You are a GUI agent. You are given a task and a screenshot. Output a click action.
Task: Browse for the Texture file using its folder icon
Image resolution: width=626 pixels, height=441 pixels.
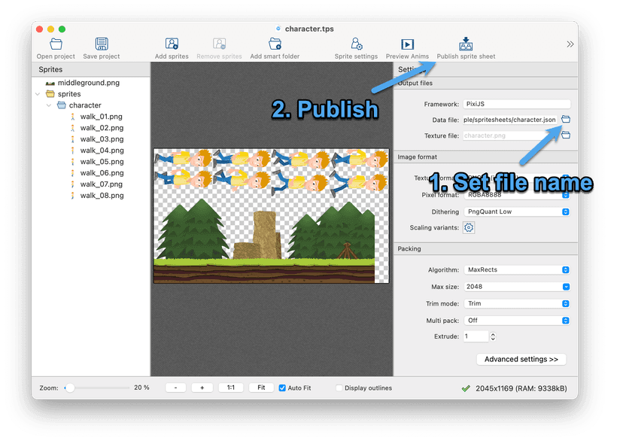tap(565, 135)
